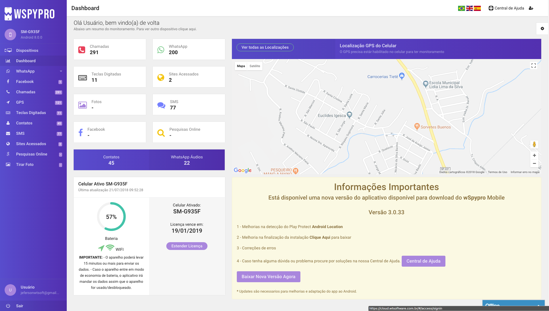
Task: Click the Baixar Nova Versão Agora button
Action: coord(268,276)
